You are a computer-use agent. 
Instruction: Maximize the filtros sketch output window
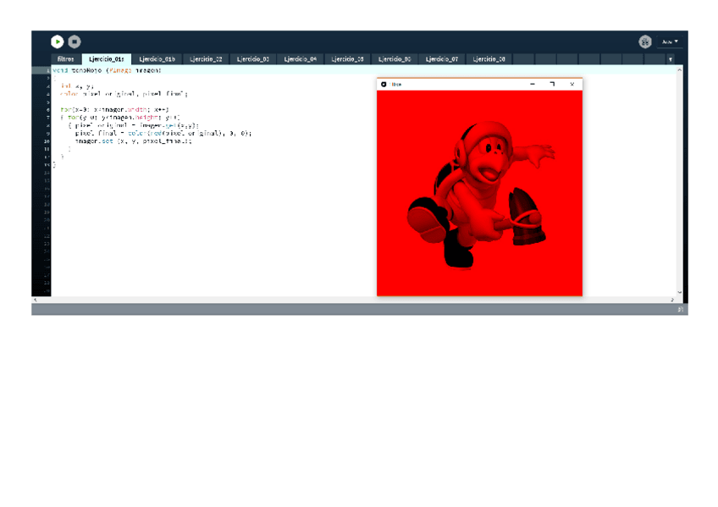pos(552,84)
